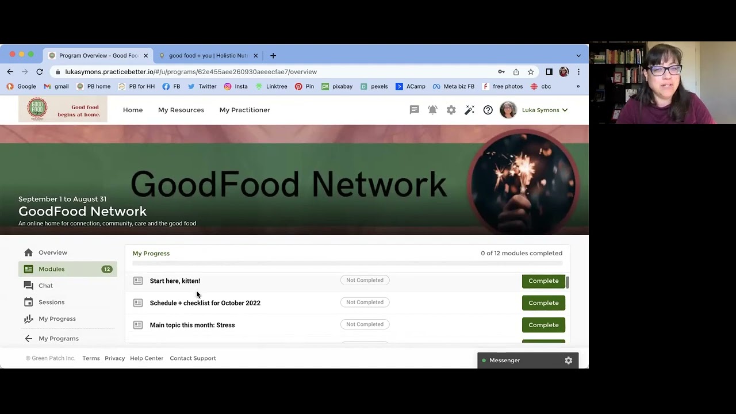Open the notifications bell icon
Viewport: 736px width, 414px height.
click(432, 110)
